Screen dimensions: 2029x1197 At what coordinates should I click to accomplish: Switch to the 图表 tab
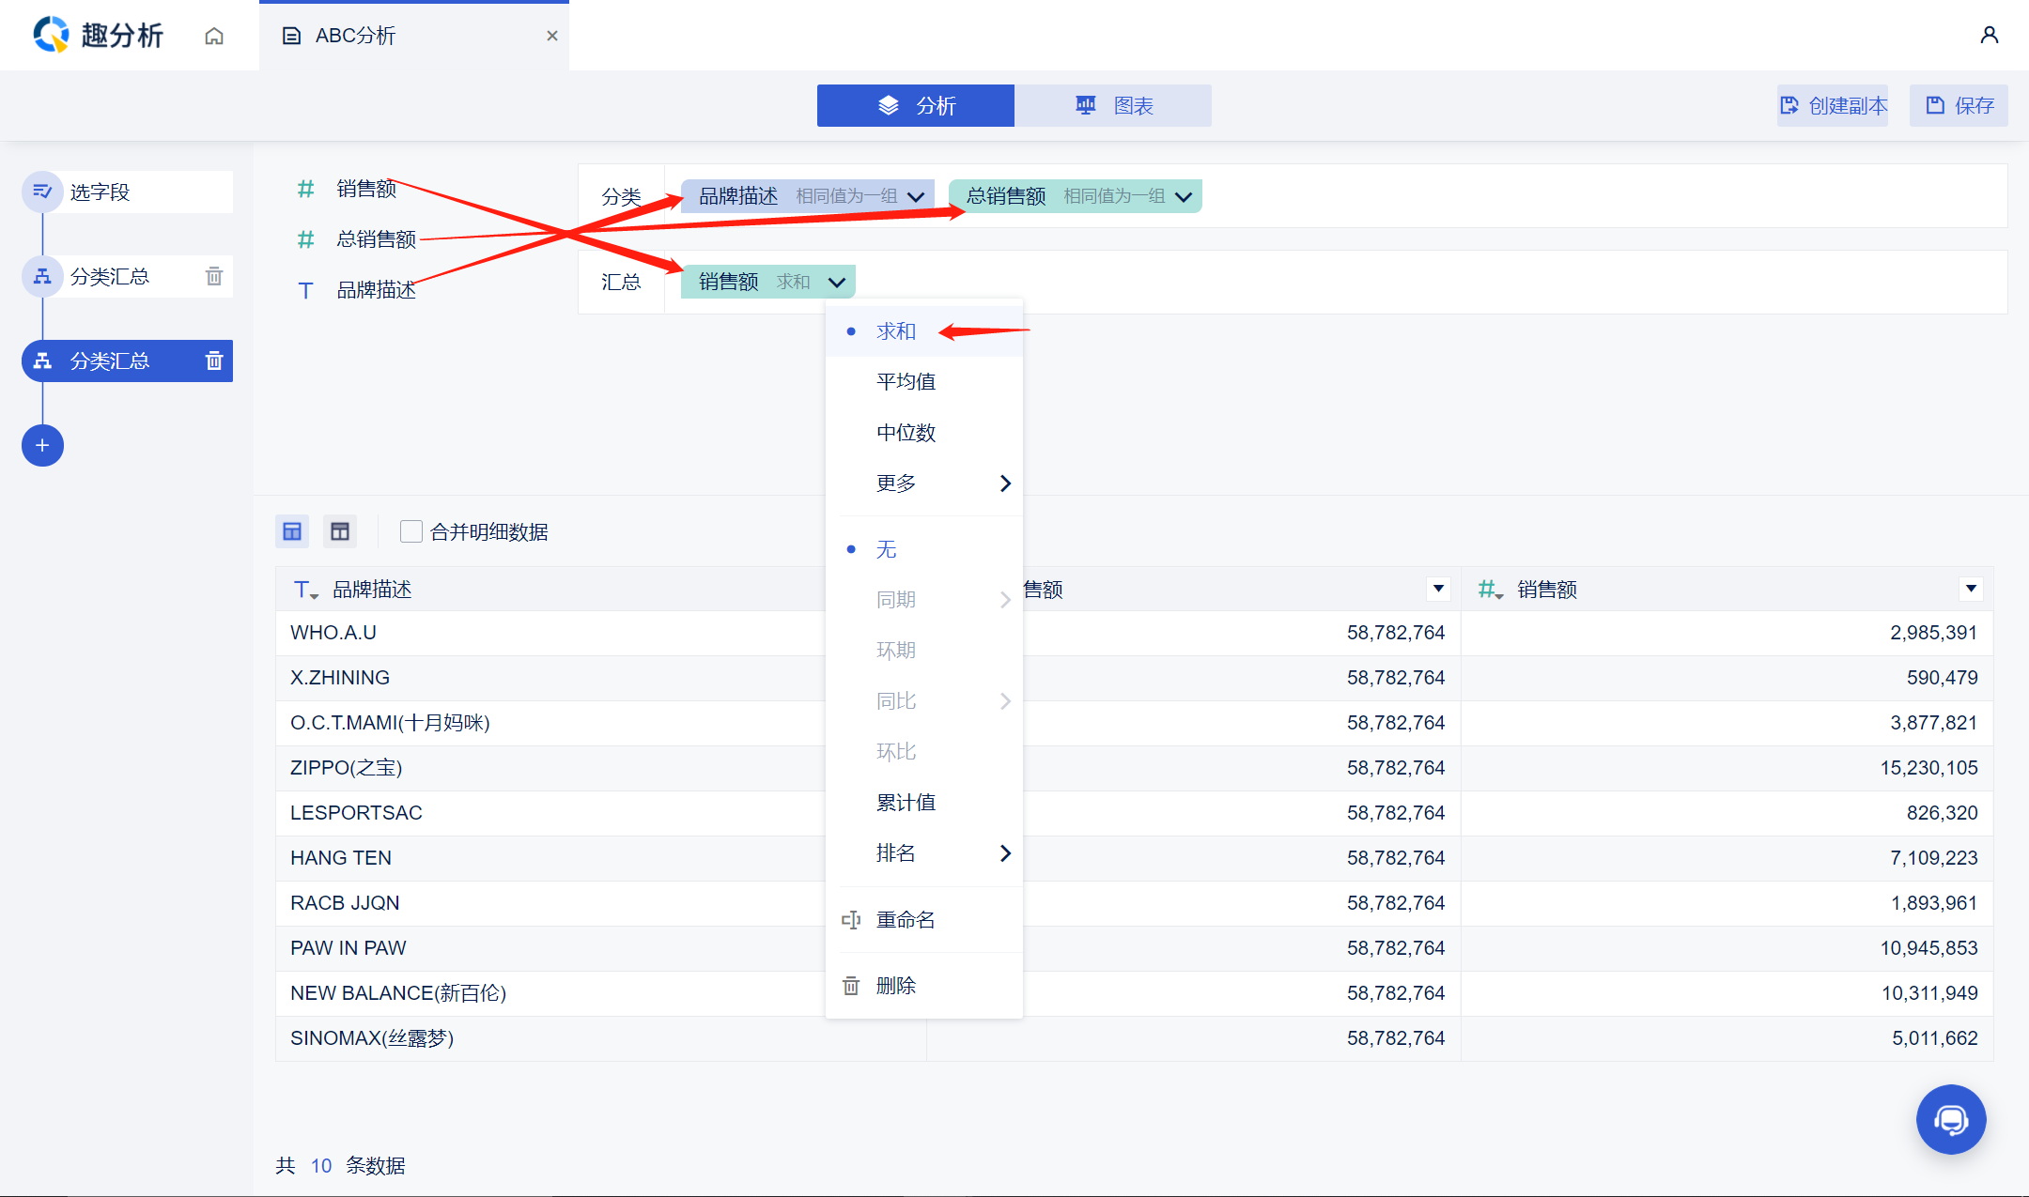(1113, 105)
